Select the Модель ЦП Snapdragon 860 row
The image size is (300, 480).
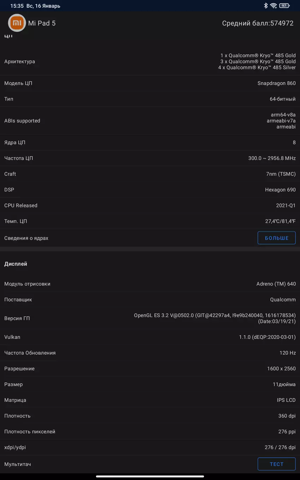click(150, 83)
